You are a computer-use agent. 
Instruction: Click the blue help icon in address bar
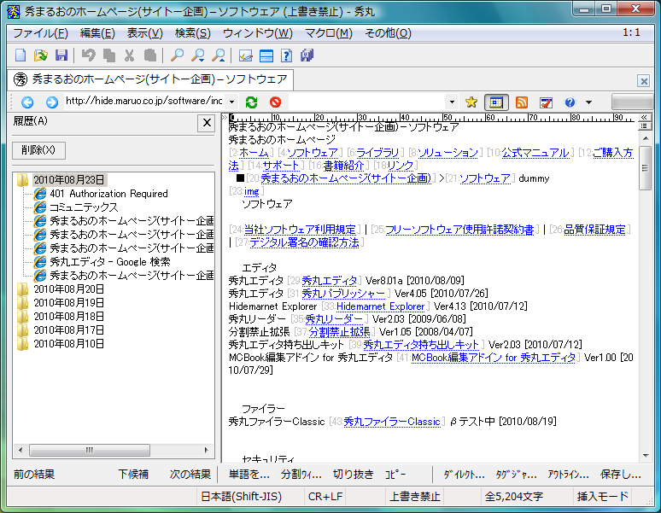[570, 102]
